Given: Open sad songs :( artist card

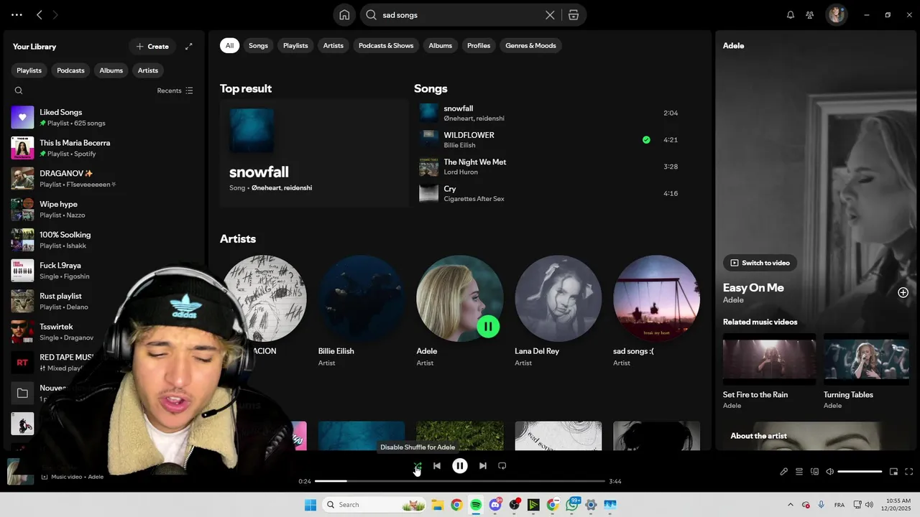Looking at the screenshot, I should 656,312.
